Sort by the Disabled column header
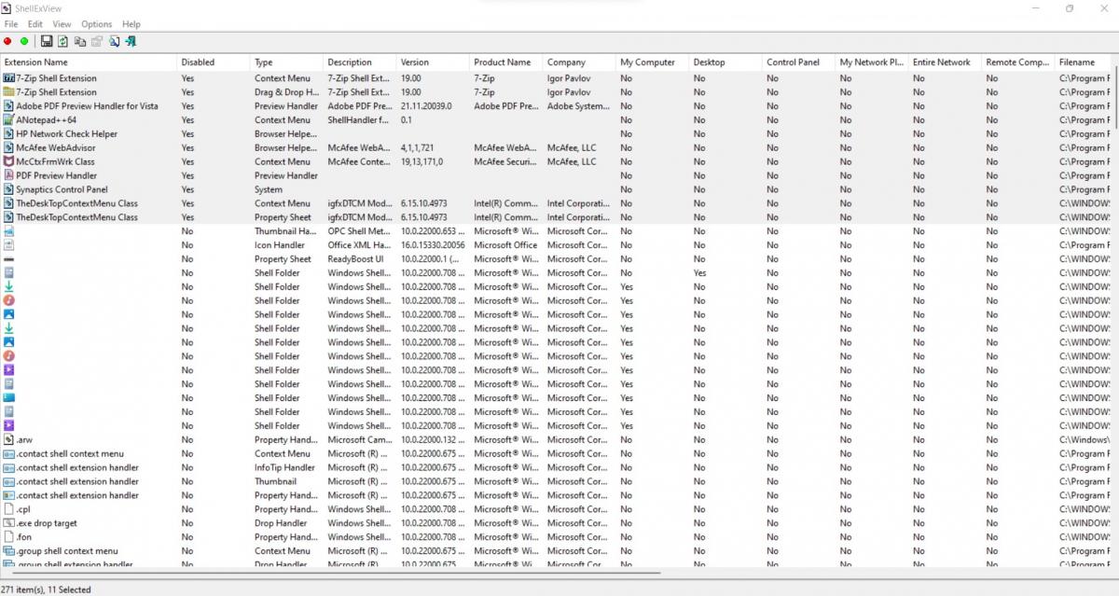Viewport: 1119px width, 596px height. pos(214,62)
